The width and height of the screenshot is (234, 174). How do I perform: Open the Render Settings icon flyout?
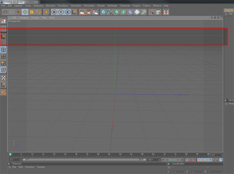(x=96, y=12)
